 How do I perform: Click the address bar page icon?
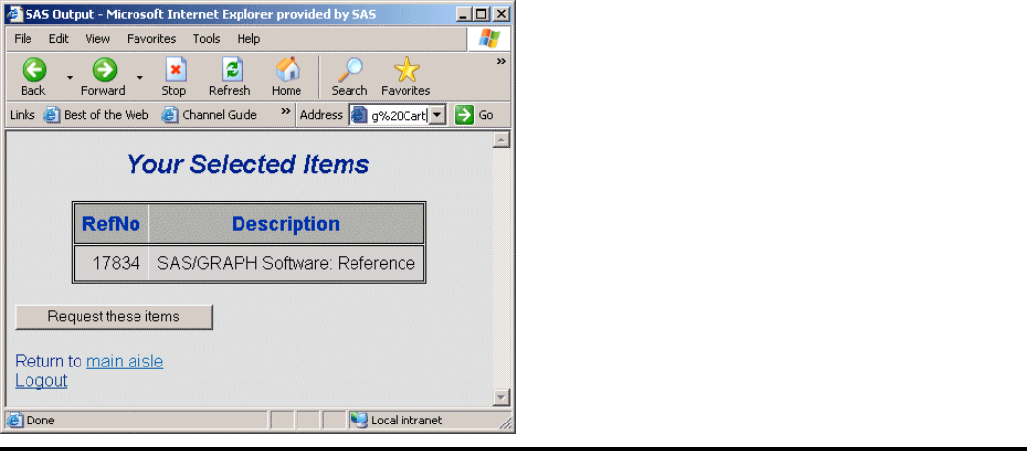[x=359, y=116]
